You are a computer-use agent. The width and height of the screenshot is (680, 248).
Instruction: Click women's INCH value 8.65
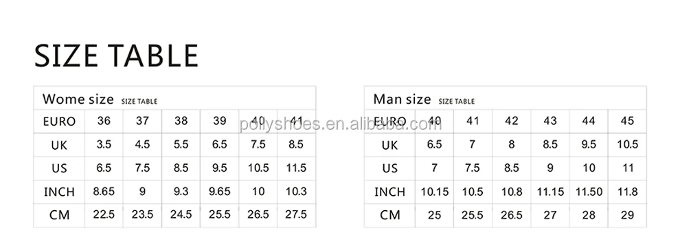(x=104, y=191)
